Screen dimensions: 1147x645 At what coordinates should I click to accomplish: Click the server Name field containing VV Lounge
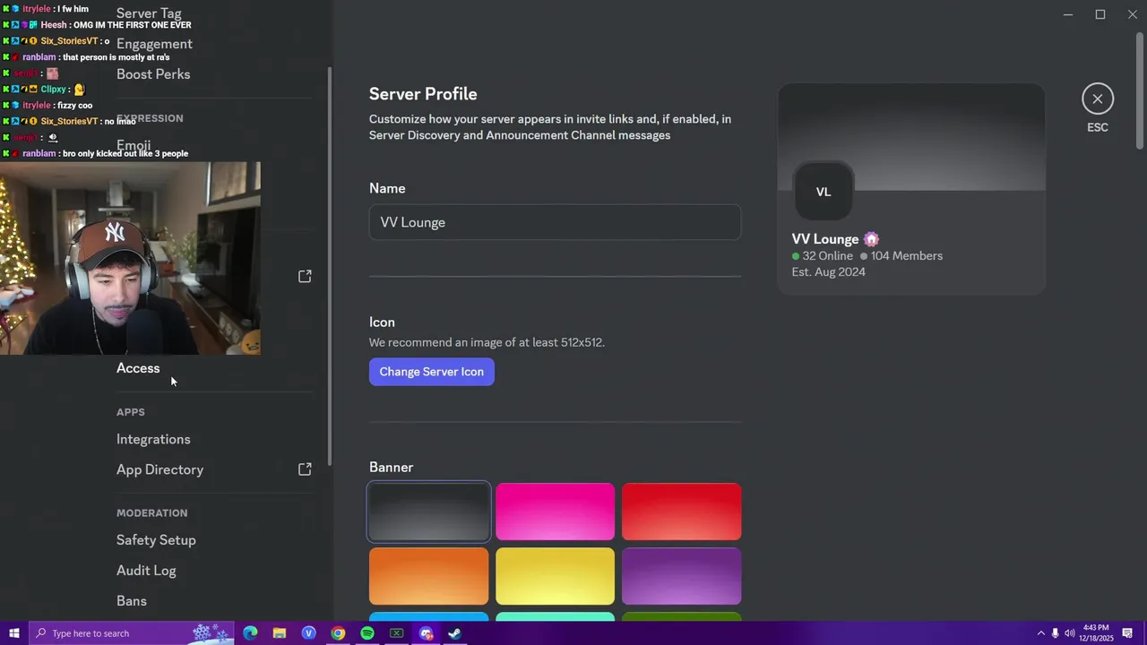point(555,222)
